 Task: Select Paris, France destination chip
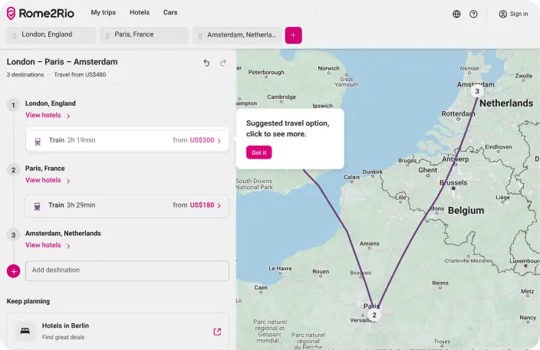click(144, 35)
